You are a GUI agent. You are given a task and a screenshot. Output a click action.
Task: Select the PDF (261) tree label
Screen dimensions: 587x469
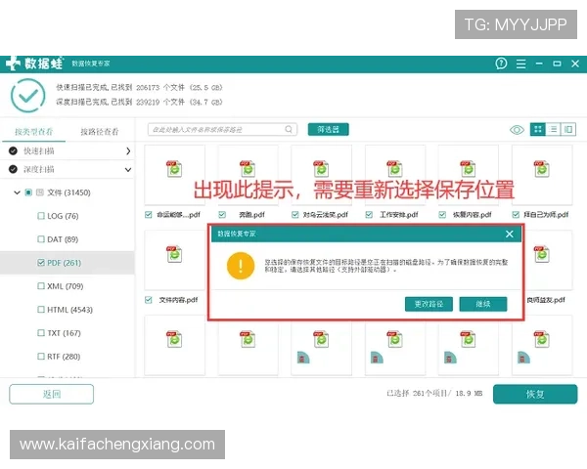tap(64, 263)
